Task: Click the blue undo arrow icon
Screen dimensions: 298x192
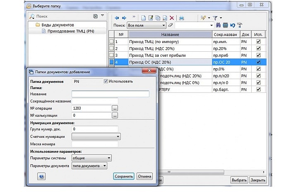Action: (x=233, y=25)
